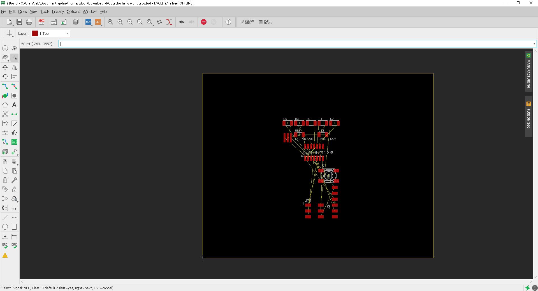The image size is (538, 291).
Task: Expand the command line history dropdown
Action: tap(534, 44)
